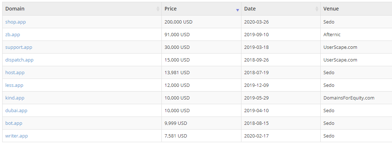Open the support.app domain link
392x144 pixels.
(x=19, y=47)
